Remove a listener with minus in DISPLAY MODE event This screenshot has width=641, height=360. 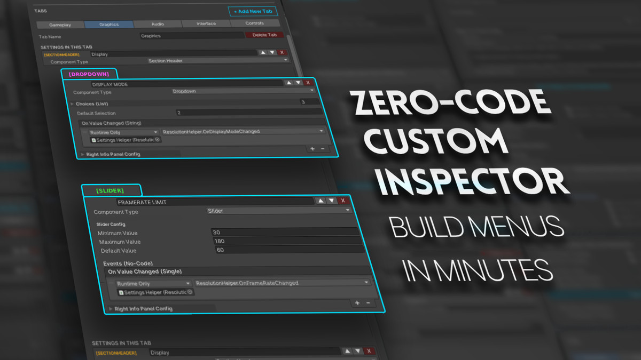click(x=323, y=148)
